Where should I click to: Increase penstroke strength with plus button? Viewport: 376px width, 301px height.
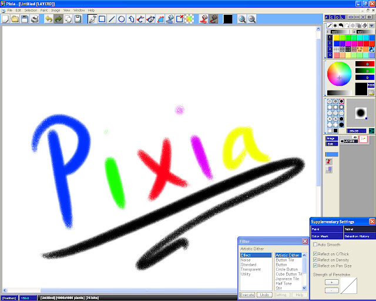tap(331, 282)
